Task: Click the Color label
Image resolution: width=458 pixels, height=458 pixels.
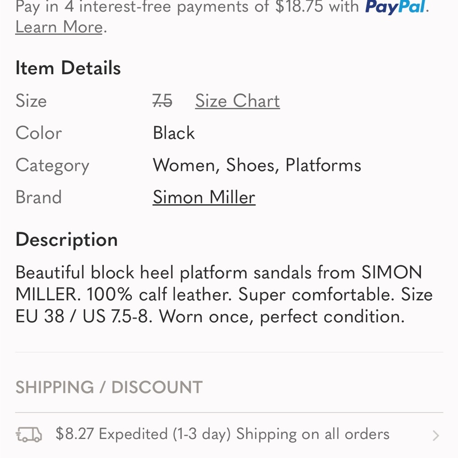Action: (39, 133)
